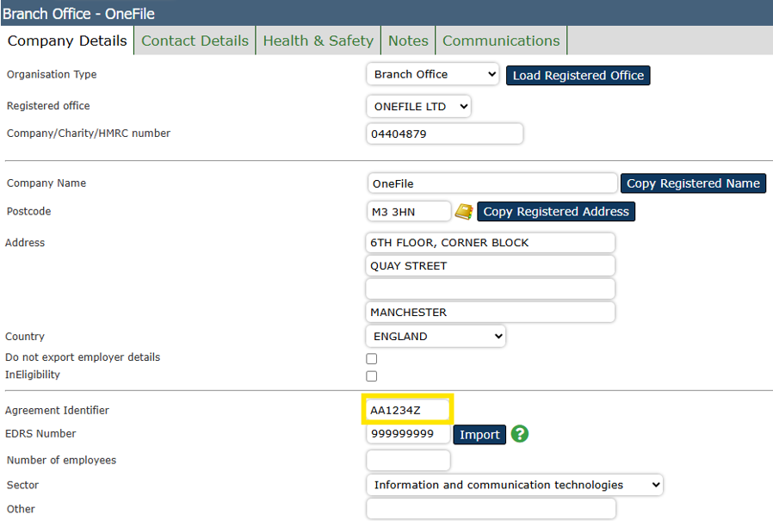Click the Load Registered Office button
Viewport: 773px width, 521px height.
point(578,76)
